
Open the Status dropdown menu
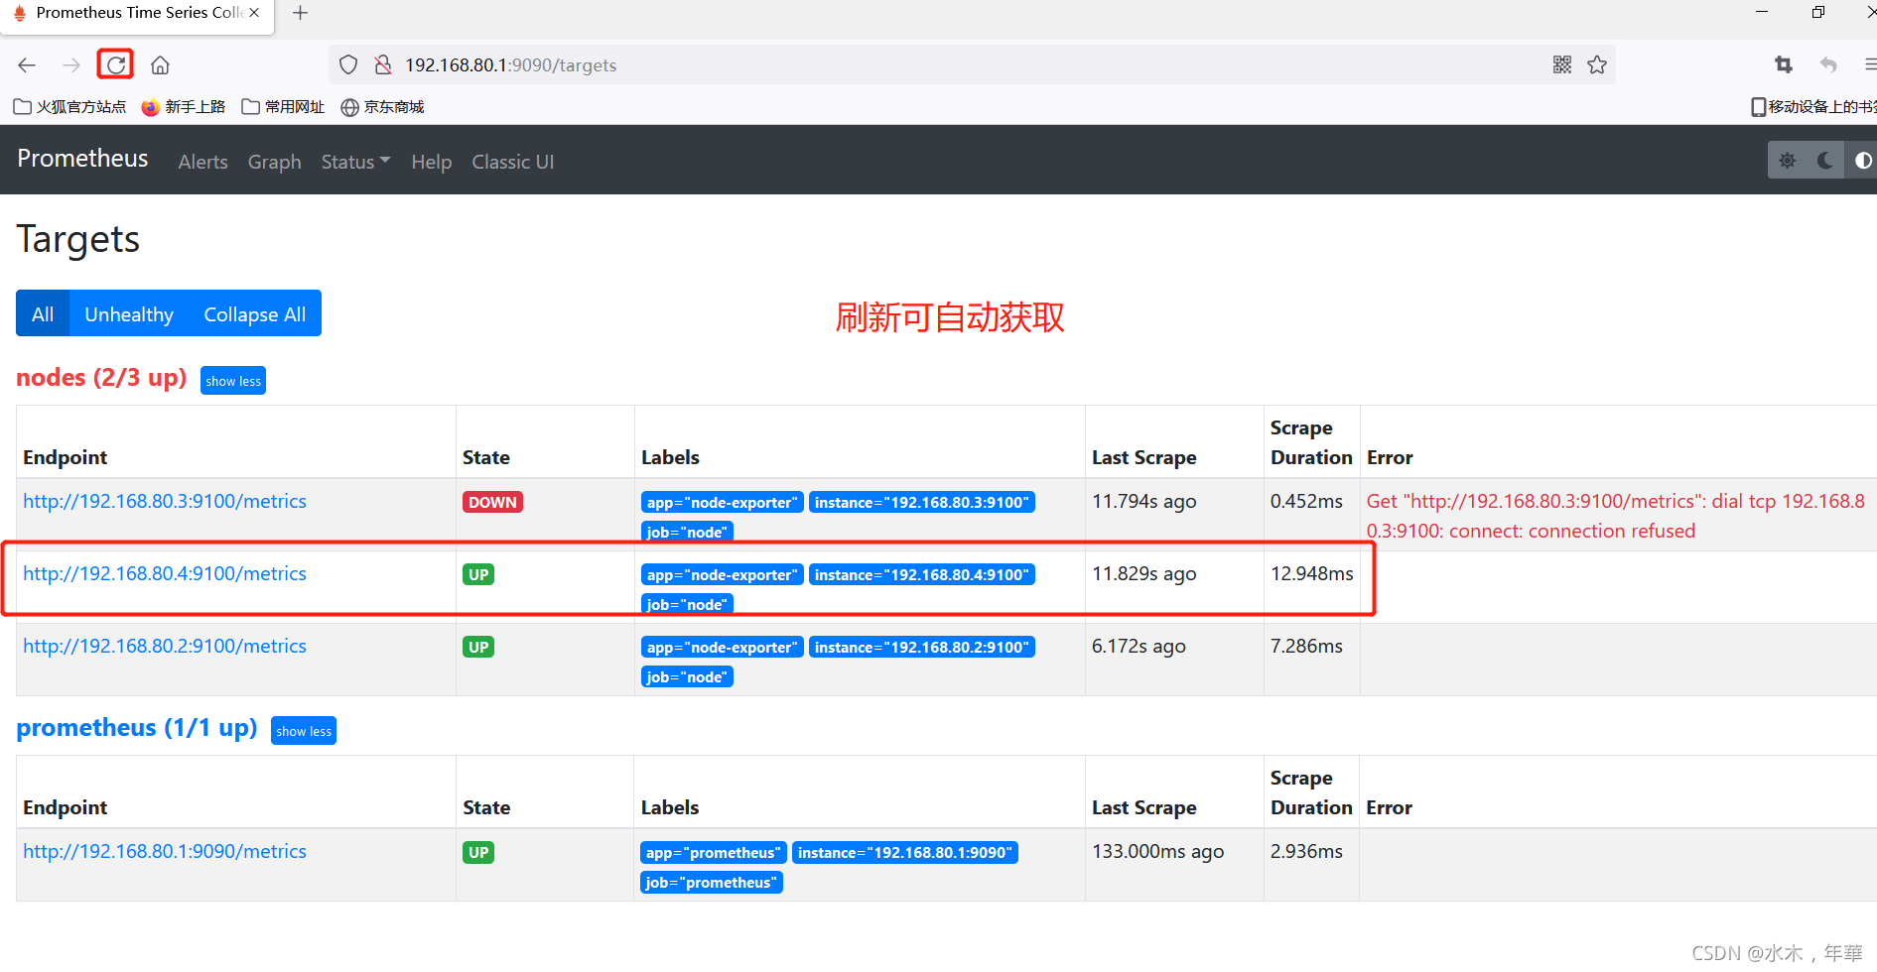pos(355,162)
